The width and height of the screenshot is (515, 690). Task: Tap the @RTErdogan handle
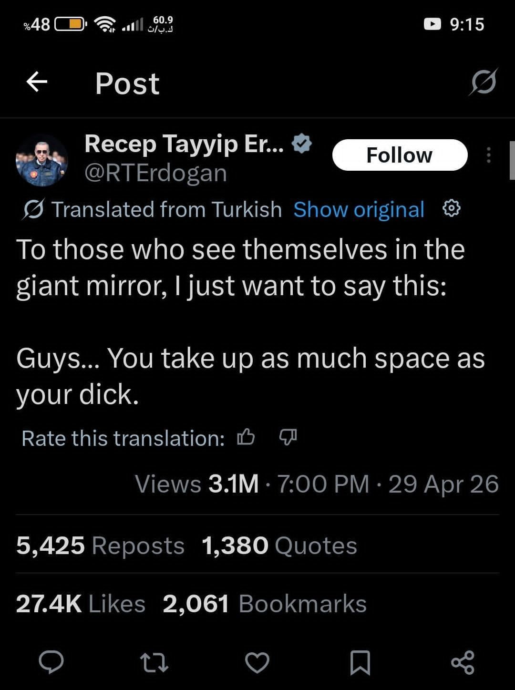pyautogui.click(x=155, y=173)
